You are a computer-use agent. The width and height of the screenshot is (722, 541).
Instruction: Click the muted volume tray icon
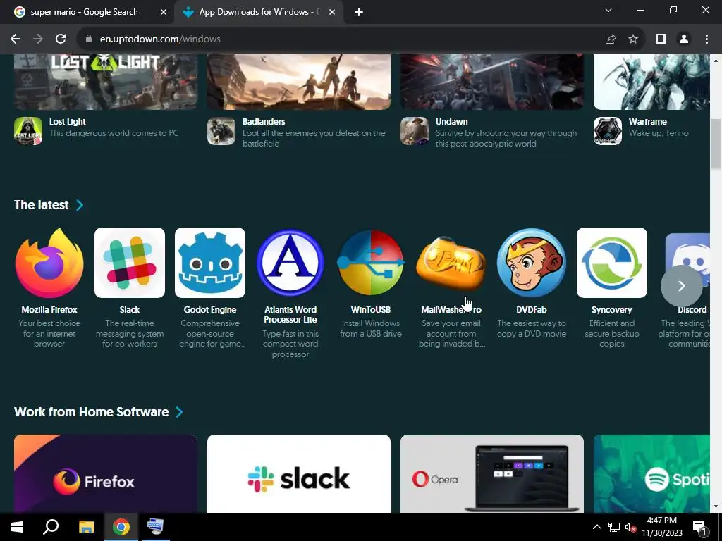tap(630, 527)
